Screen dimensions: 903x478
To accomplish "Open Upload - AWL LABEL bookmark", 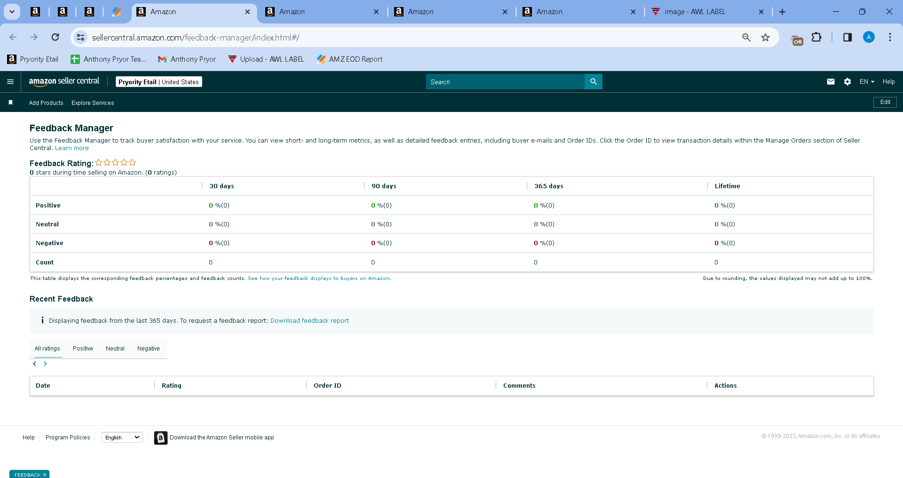I will (x=266, y=59).
